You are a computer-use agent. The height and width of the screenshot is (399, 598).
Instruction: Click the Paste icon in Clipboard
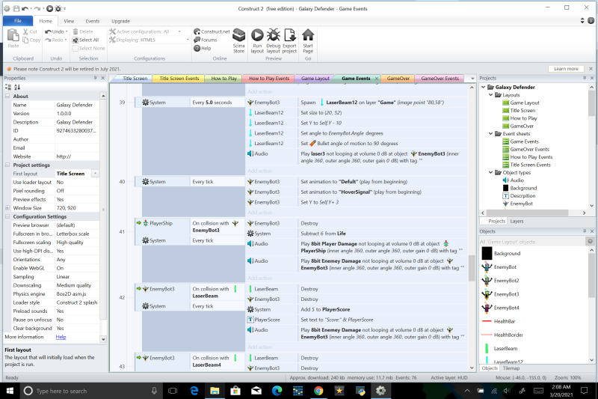click(13, 38)
